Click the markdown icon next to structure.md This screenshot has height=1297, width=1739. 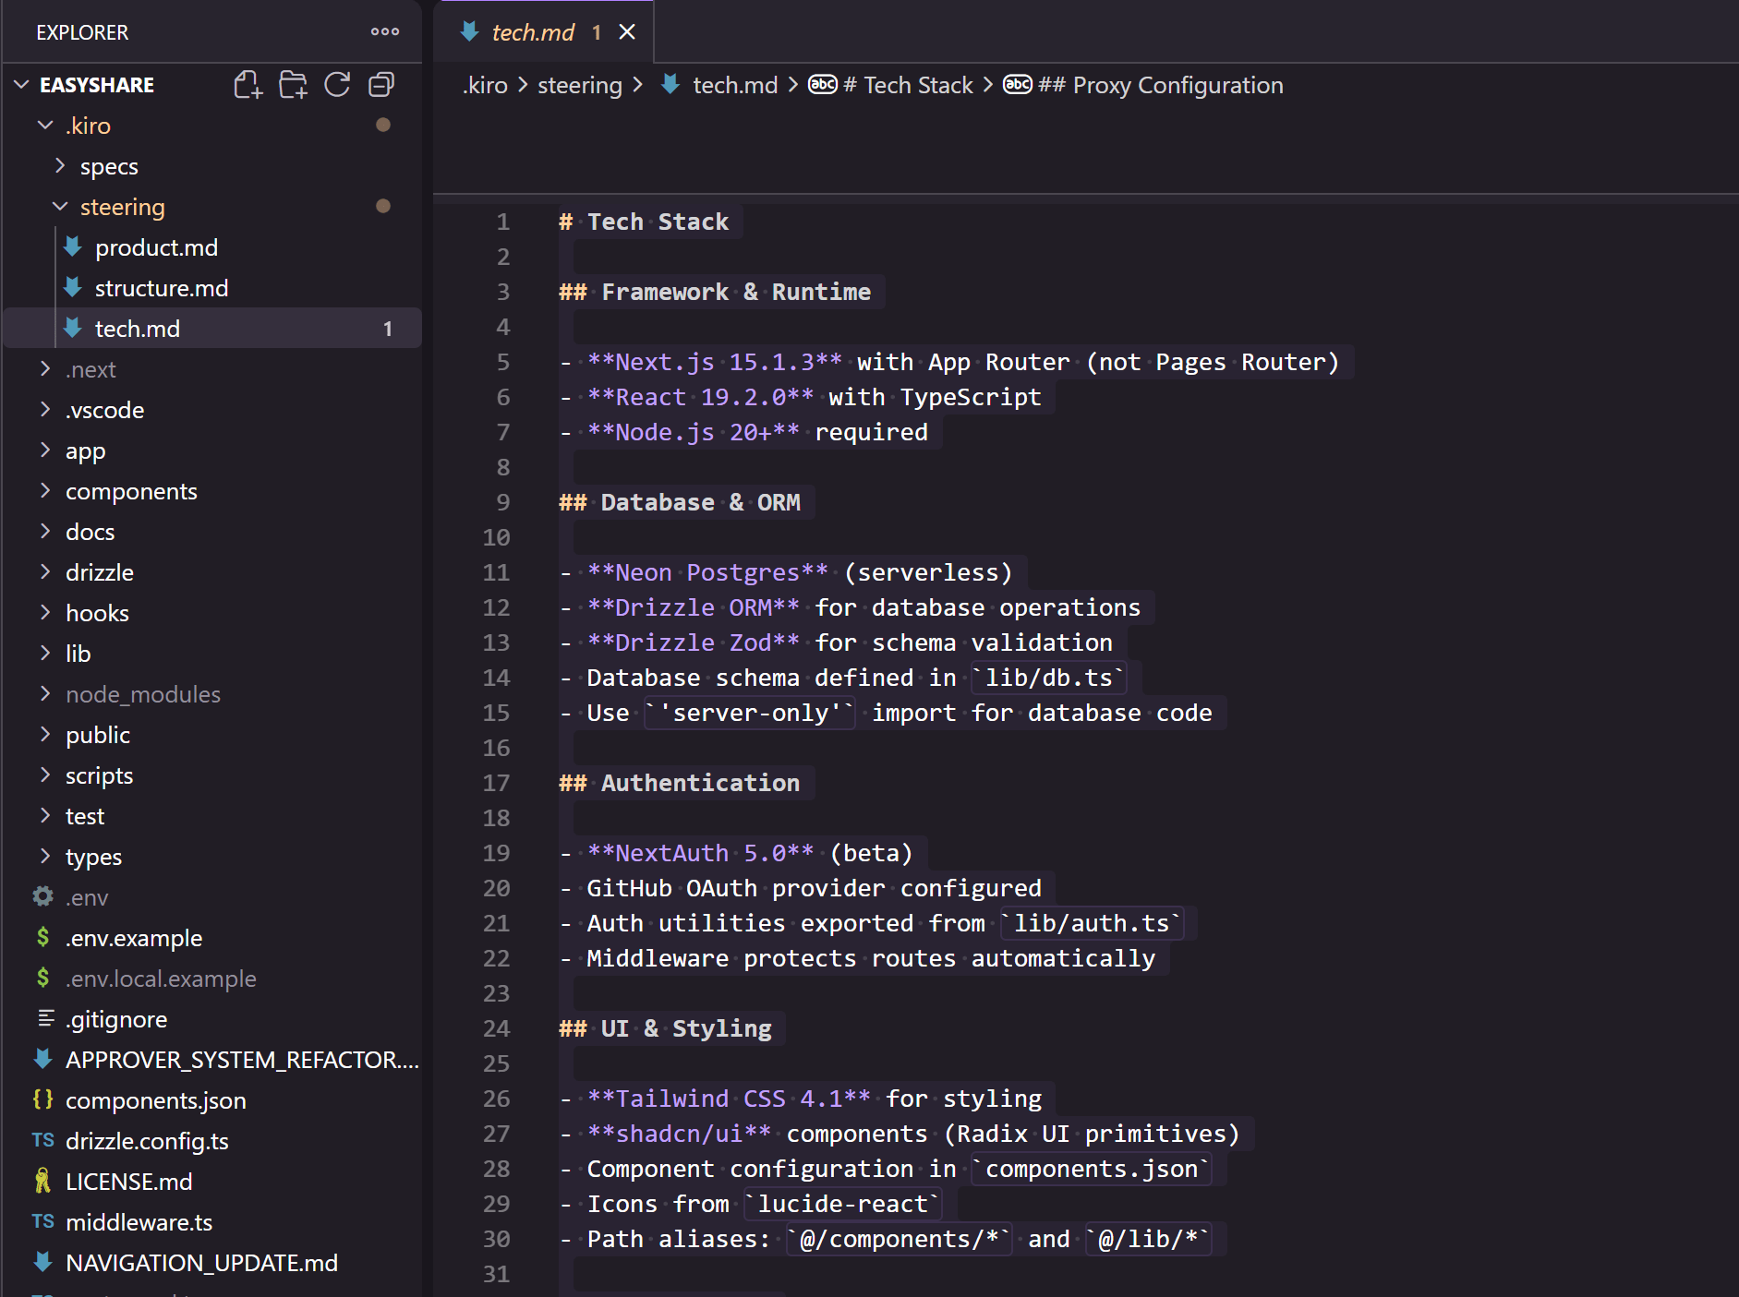point(73,287)
